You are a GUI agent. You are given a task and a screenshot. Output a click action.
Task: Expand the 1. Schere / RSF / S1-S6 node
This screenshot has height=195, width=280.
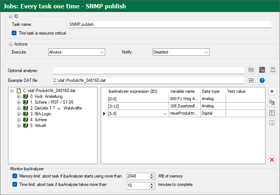19,102
